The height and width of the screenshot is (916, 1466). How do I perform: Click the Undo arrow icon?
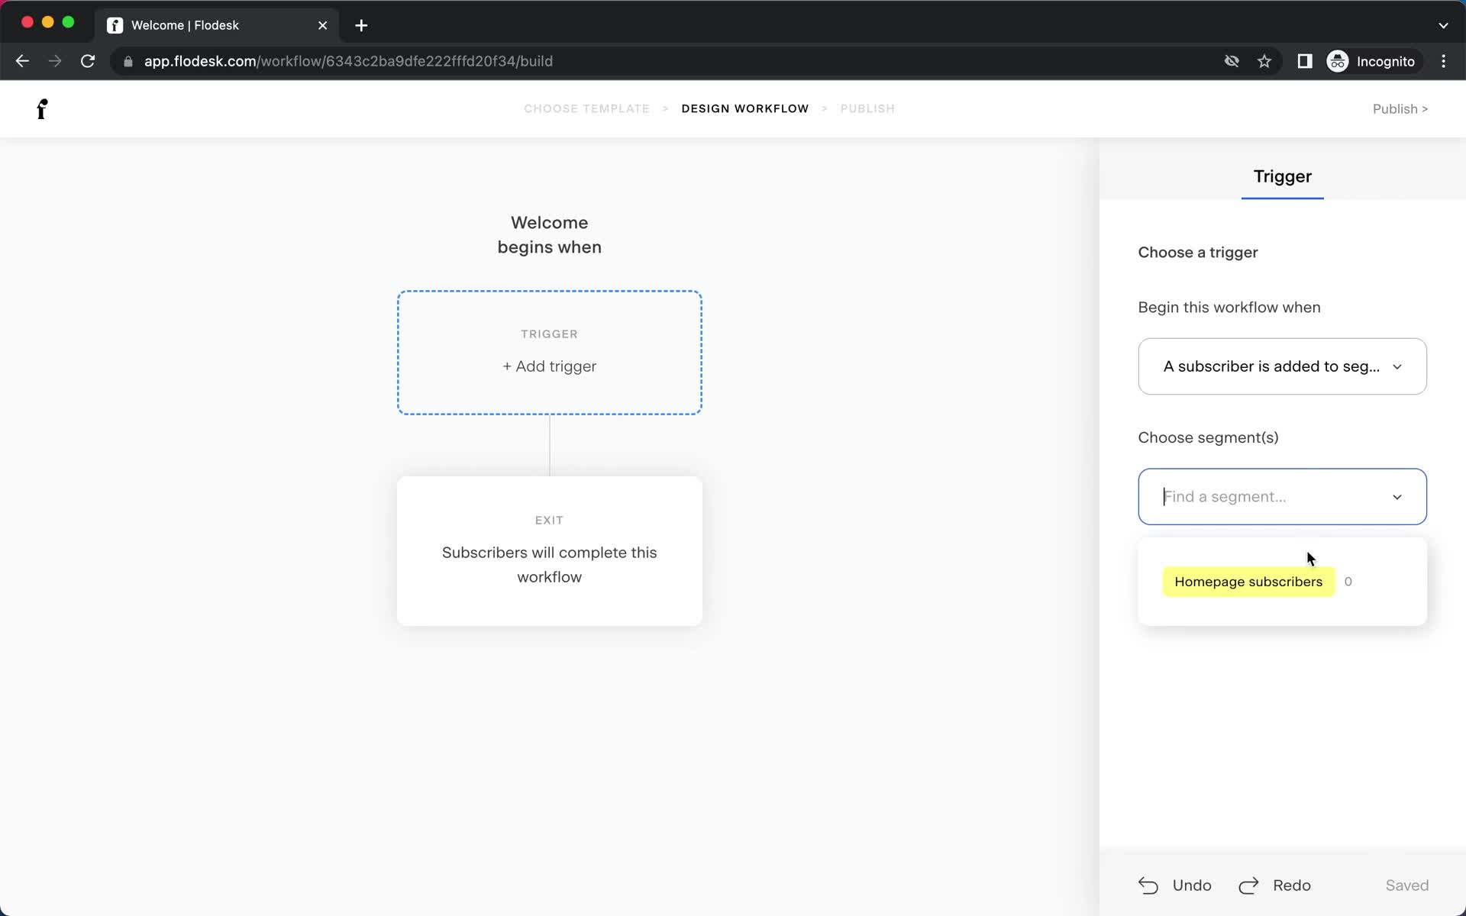click(1148, 885)
